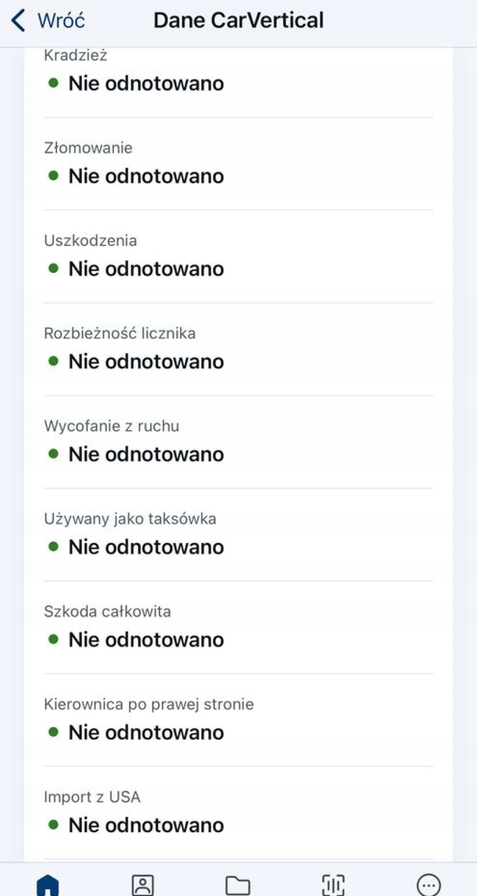Tap the "Dane CarVertical" header title
477x896 pixels.
tap(239, 20)
